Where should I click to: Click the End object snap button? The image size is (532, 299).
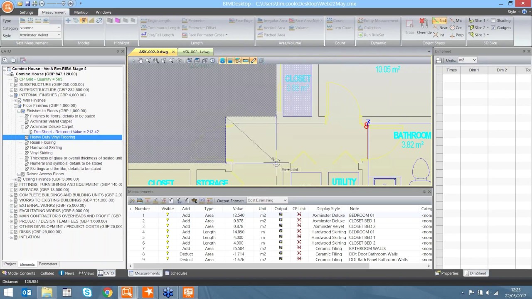(439, 20)
